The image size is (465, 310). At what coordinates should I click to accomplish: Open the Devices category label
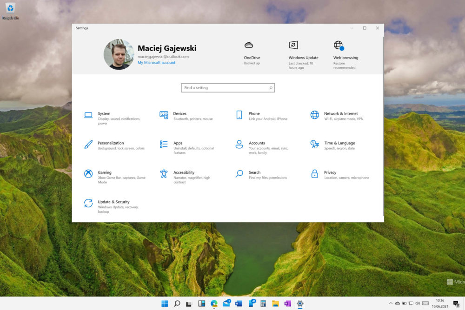click(179, 113)
